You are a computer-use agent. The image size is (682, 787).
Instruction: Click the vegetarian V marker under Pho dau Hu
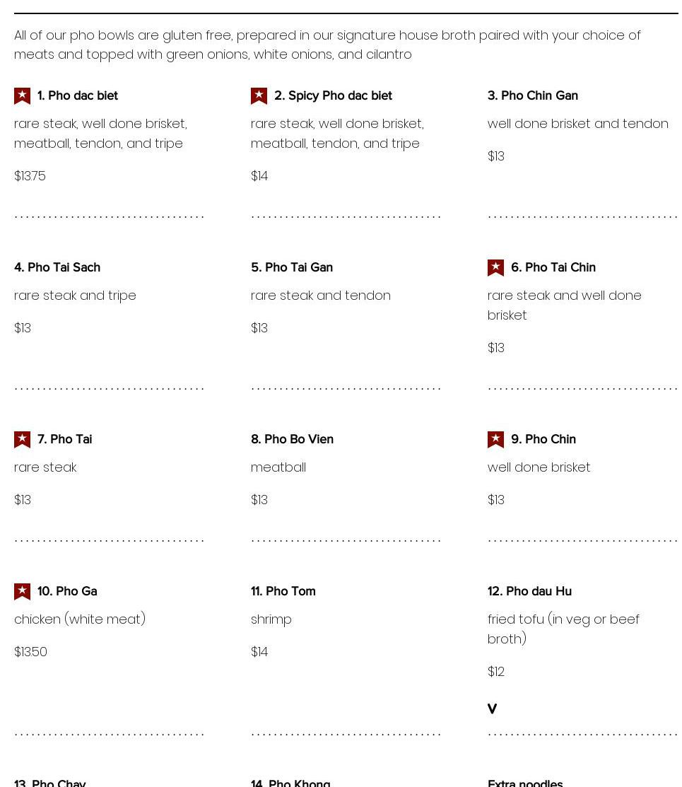point(492,709)
